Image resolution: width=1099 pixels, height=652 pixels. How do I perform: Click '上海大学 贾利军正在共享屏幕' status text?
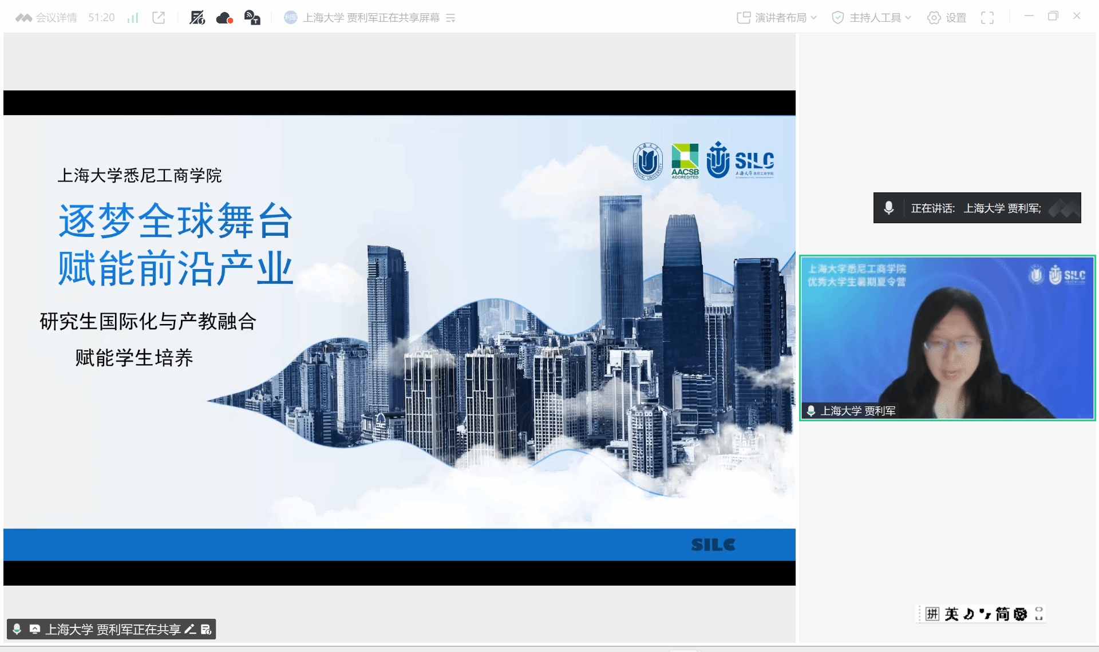pos(371,18)
